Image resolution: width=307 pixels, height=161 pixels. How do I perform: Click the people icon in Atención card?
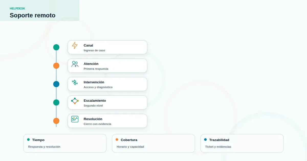(x=75, y=64)
